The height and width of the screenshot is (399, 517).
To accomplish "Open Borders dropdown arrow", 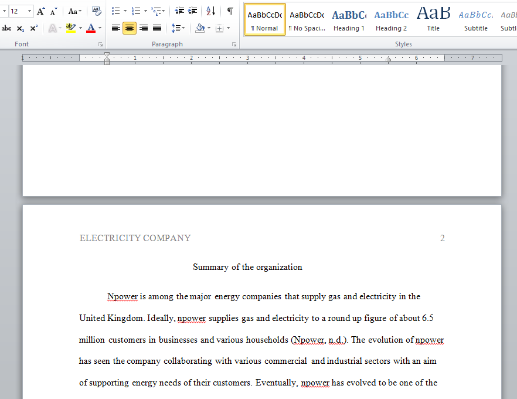I will pyautogui.click(x=229, y=28).
